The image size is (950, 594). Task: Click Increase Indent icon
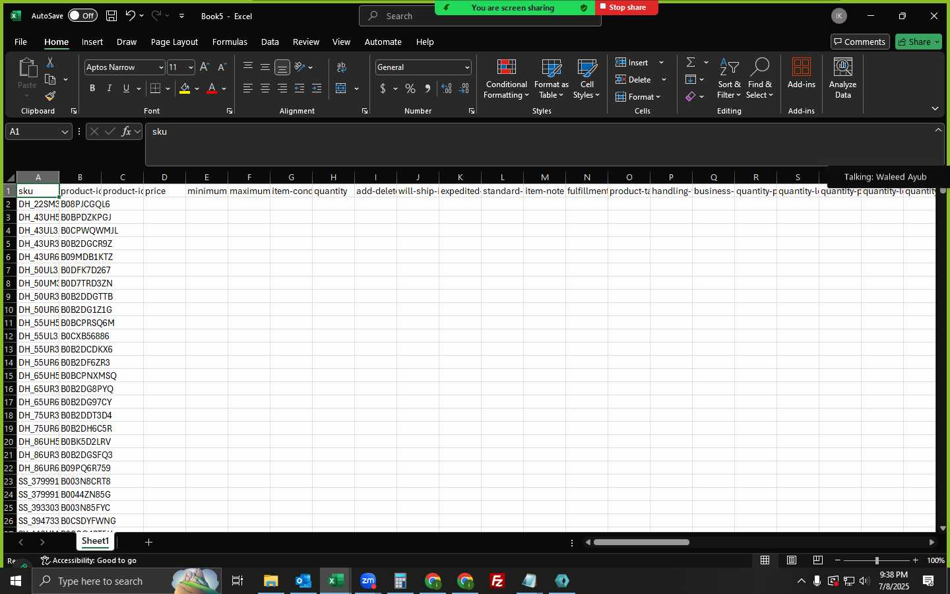click(x=317, y=88)
